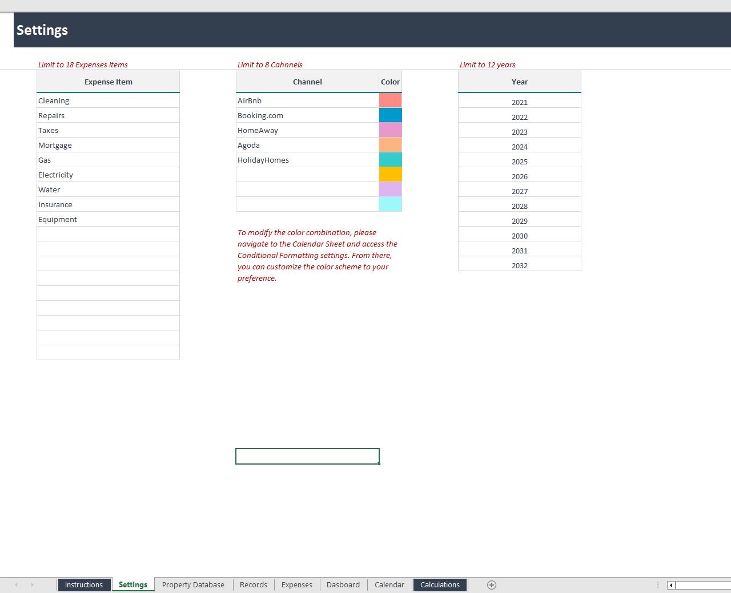Switch to the Calendar sheet
731x593 pixels.
click(389, 584)
